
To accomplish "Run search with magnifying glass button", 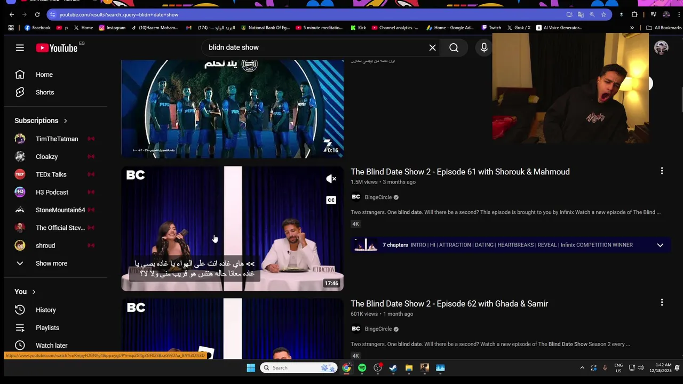I will 454,47.
